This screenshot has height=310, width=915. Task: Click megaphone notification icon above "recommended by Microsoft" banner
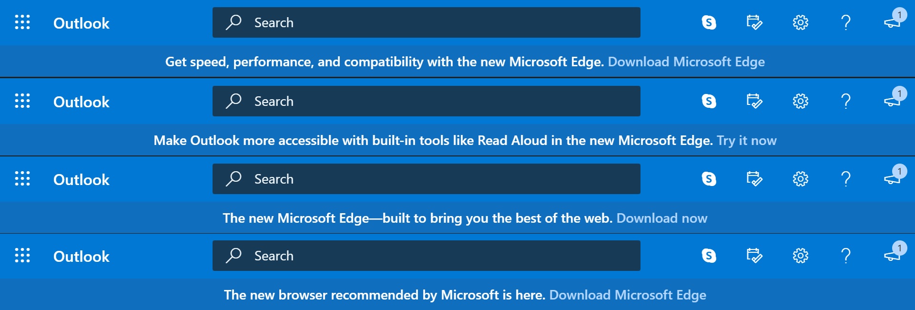[x=893, y=255]
